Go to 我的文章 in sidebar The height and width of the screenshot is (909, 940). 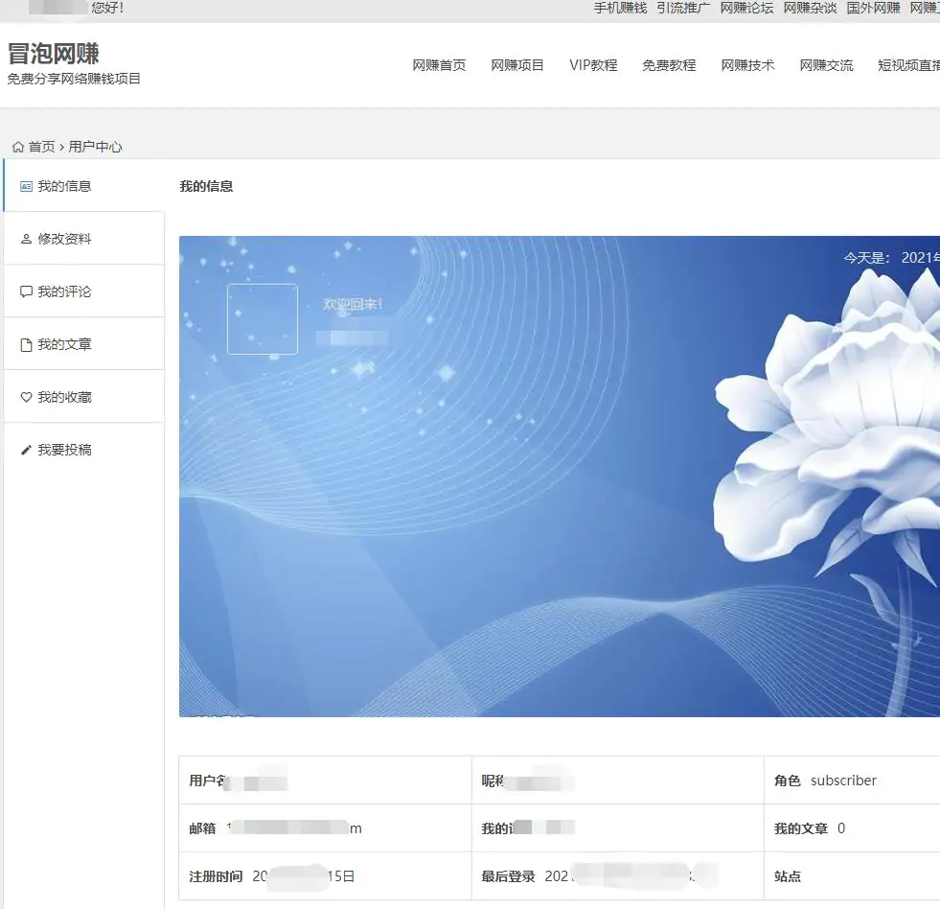(x=84, y=344)
